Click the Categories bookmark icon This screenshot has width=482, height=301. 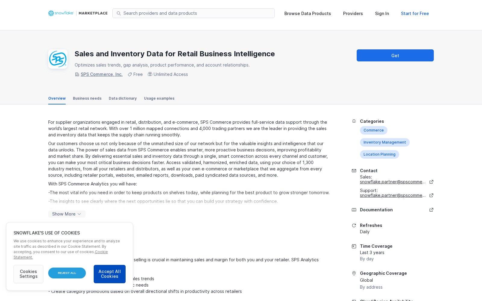click(x=354, y=121)
